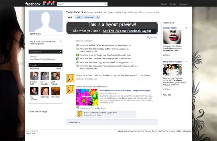Click the Facebook logo

click(33, 4)
